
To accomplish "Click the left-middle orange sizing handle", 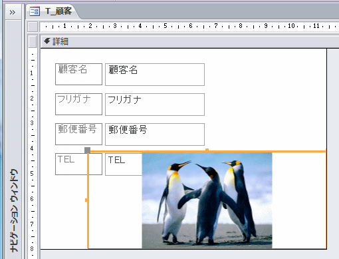I will (x=86, y=200).
